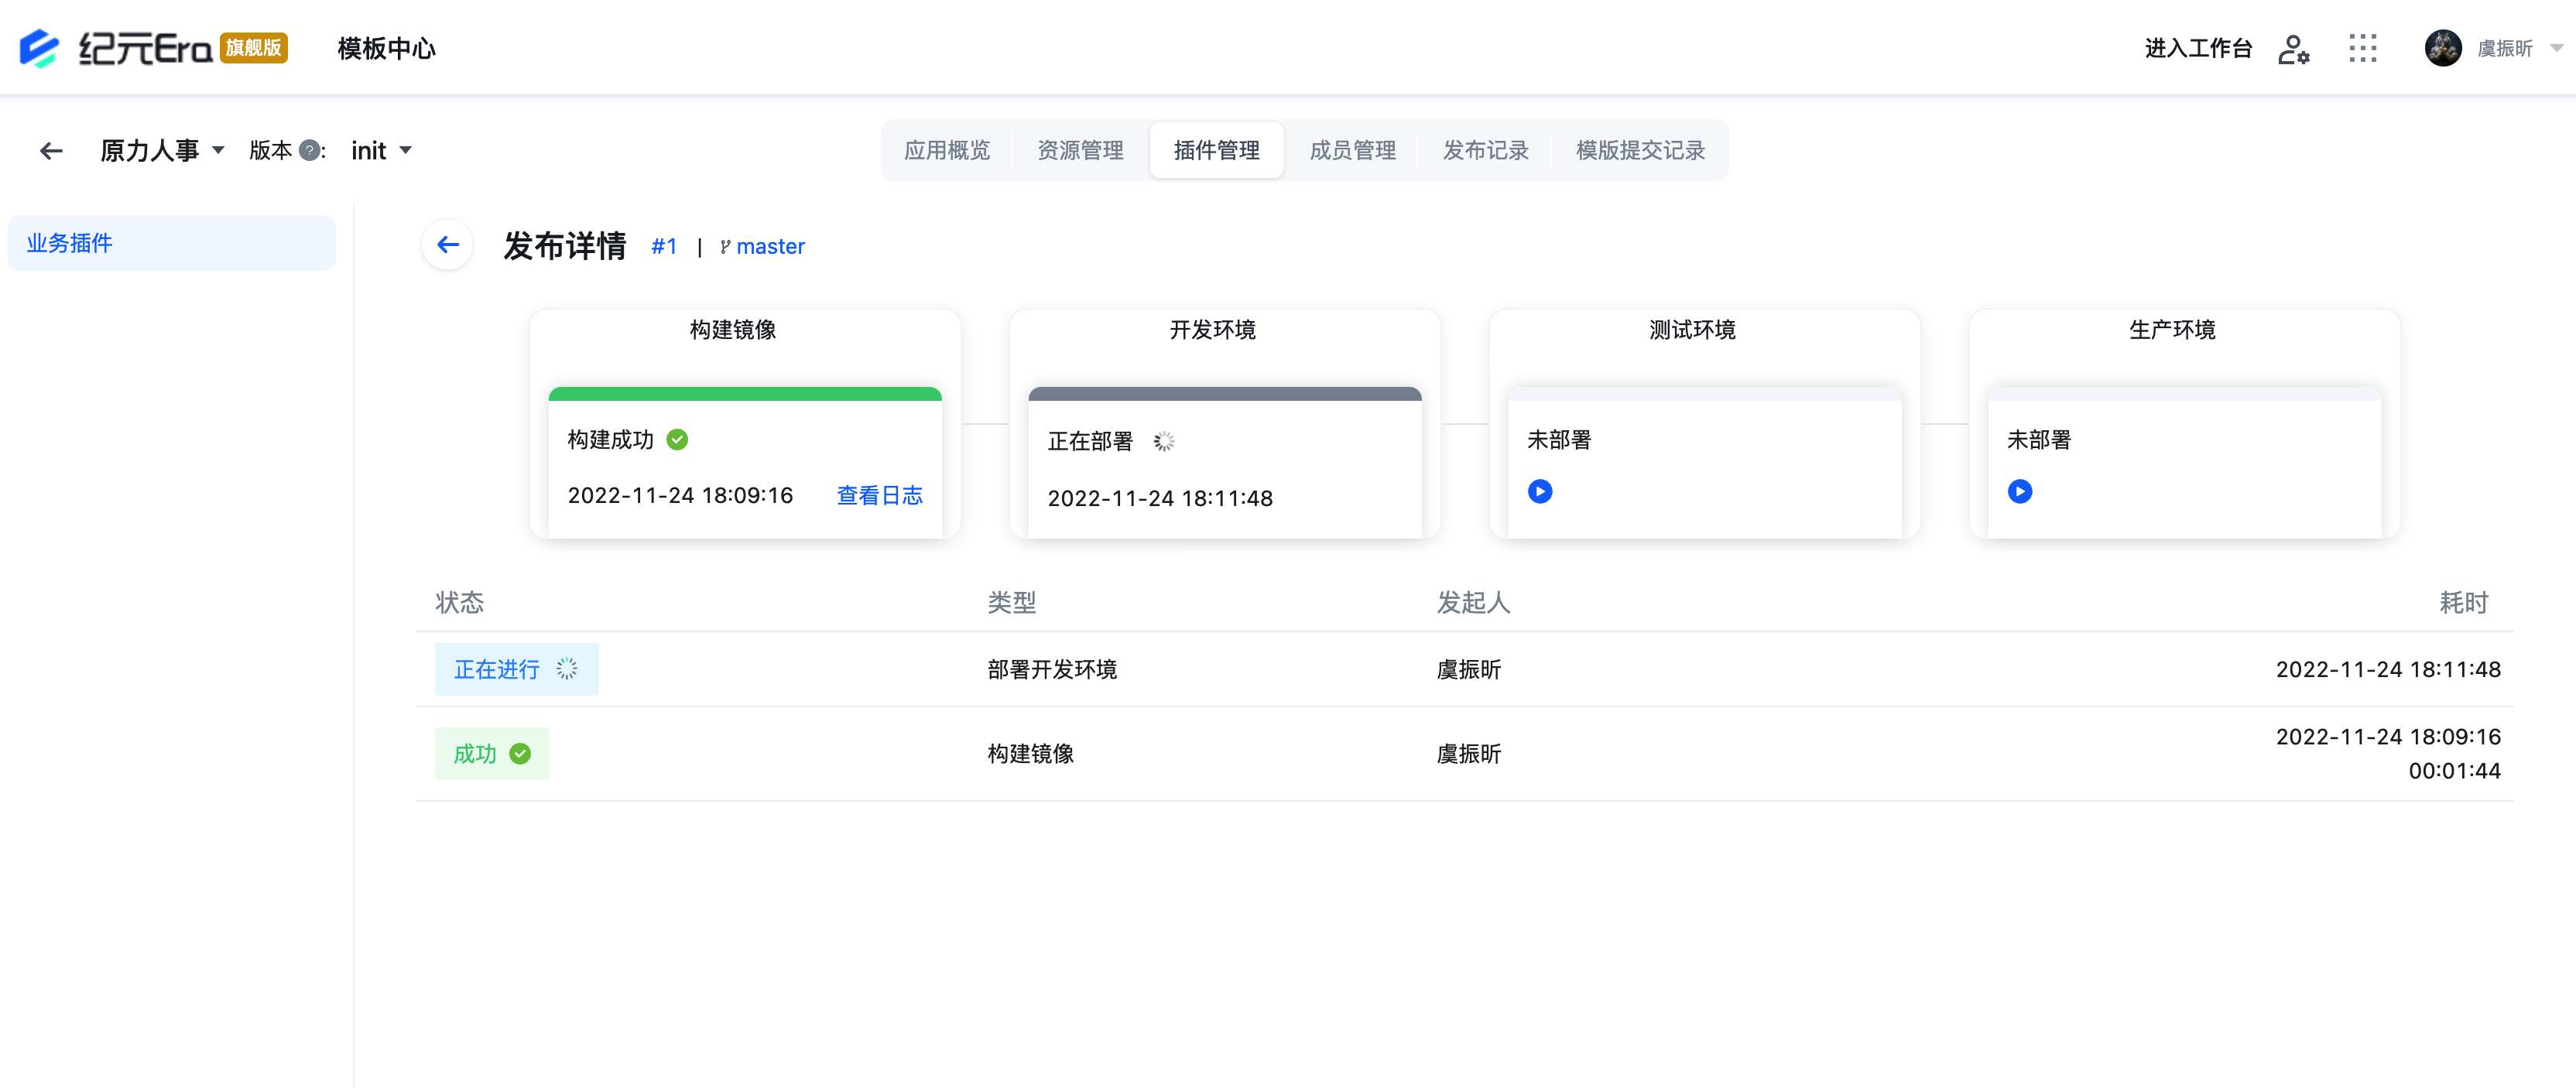Click the round back arrow beside 发布详情
This screenshot has height=1088, width=2576.
pyautogui.click(x=448, y=245)
